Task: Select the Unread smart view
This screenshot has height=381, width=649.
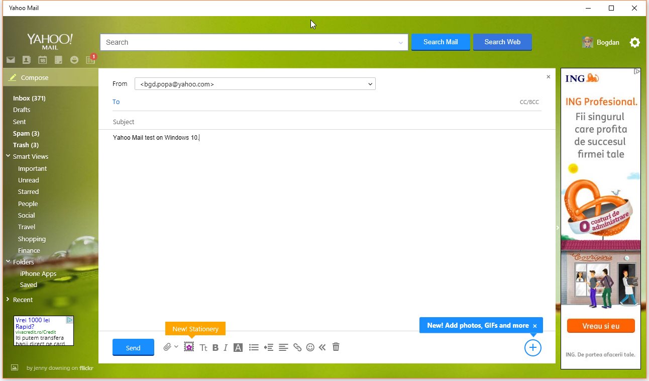Action: pos(29,180)
